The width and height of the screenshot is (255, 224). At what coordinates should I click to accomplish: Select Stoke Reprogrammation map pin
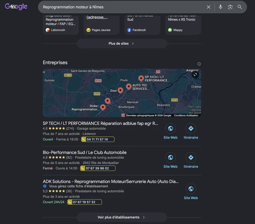coord(103,107)
